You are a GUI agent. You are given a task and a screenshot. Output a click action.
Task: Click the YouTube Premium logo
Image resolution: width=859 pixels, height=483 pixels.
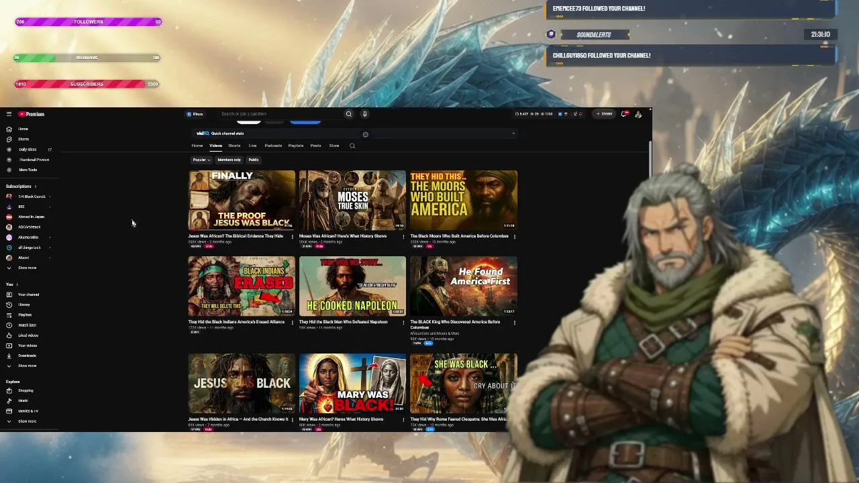click(32, 114)
